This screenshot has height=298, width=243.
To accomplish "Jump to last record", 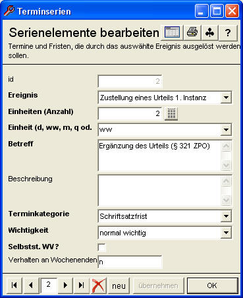I will [82, 285].
